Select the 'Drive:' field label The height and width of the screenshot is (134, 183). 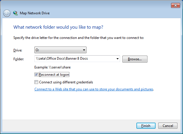(x=18, y=50)
